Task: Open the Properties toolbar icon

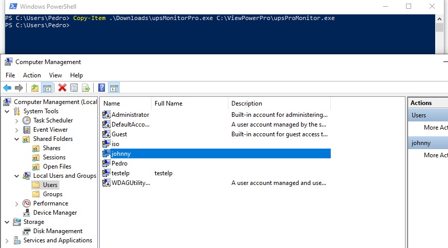Action: coord(74,88)
